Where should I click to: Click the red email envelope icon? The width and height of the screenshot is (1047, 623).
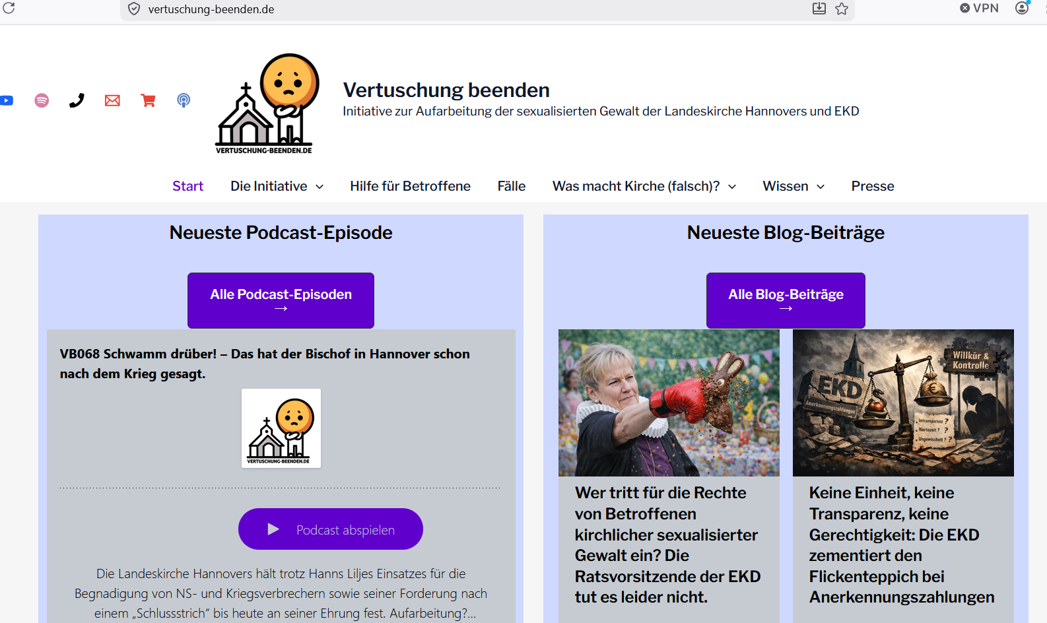[x=112, y=100]
